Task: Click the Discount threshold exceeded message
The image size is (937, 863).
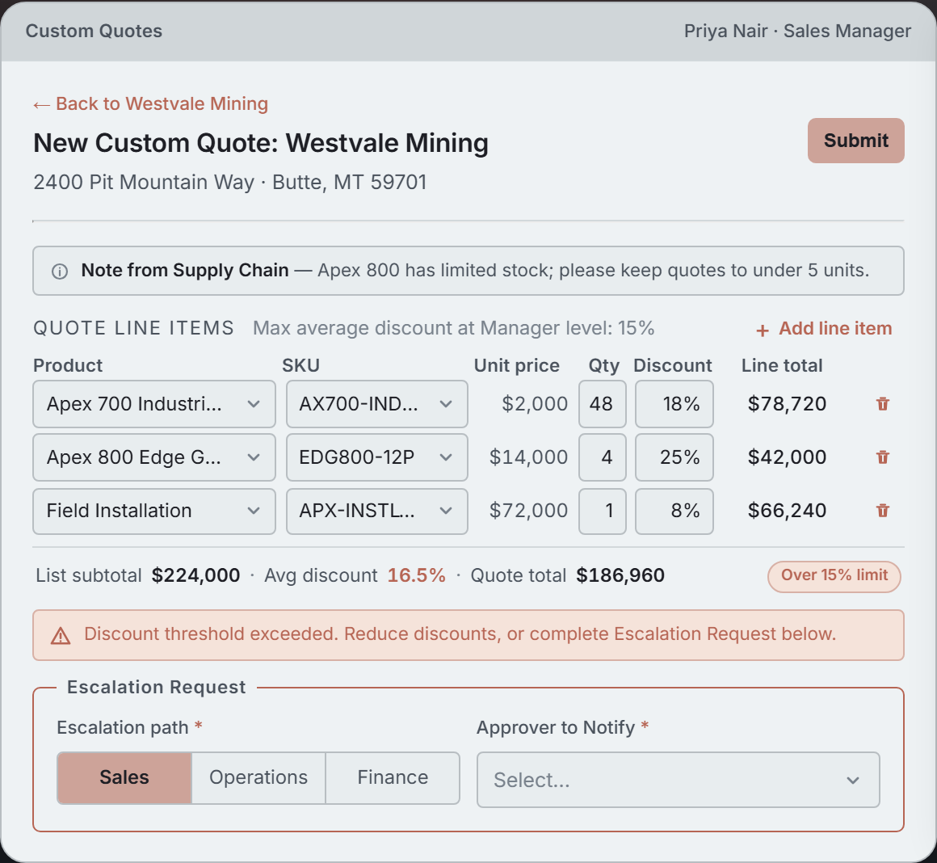Action: [460, 634]
